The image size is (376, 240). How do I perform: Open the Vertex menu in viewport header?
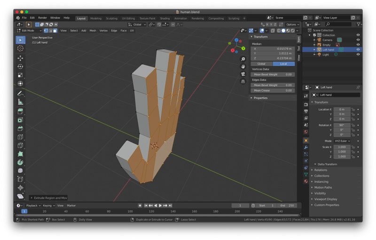[103, 31]
